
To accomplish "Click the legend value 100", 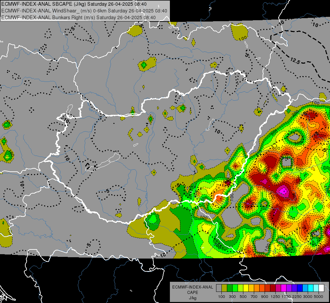I will coord(221,297).
